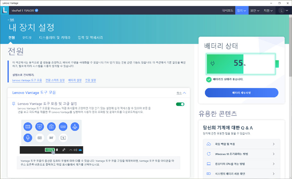
Task: Click the green checkmark battery status icon
Action: (x=209, y=80)
